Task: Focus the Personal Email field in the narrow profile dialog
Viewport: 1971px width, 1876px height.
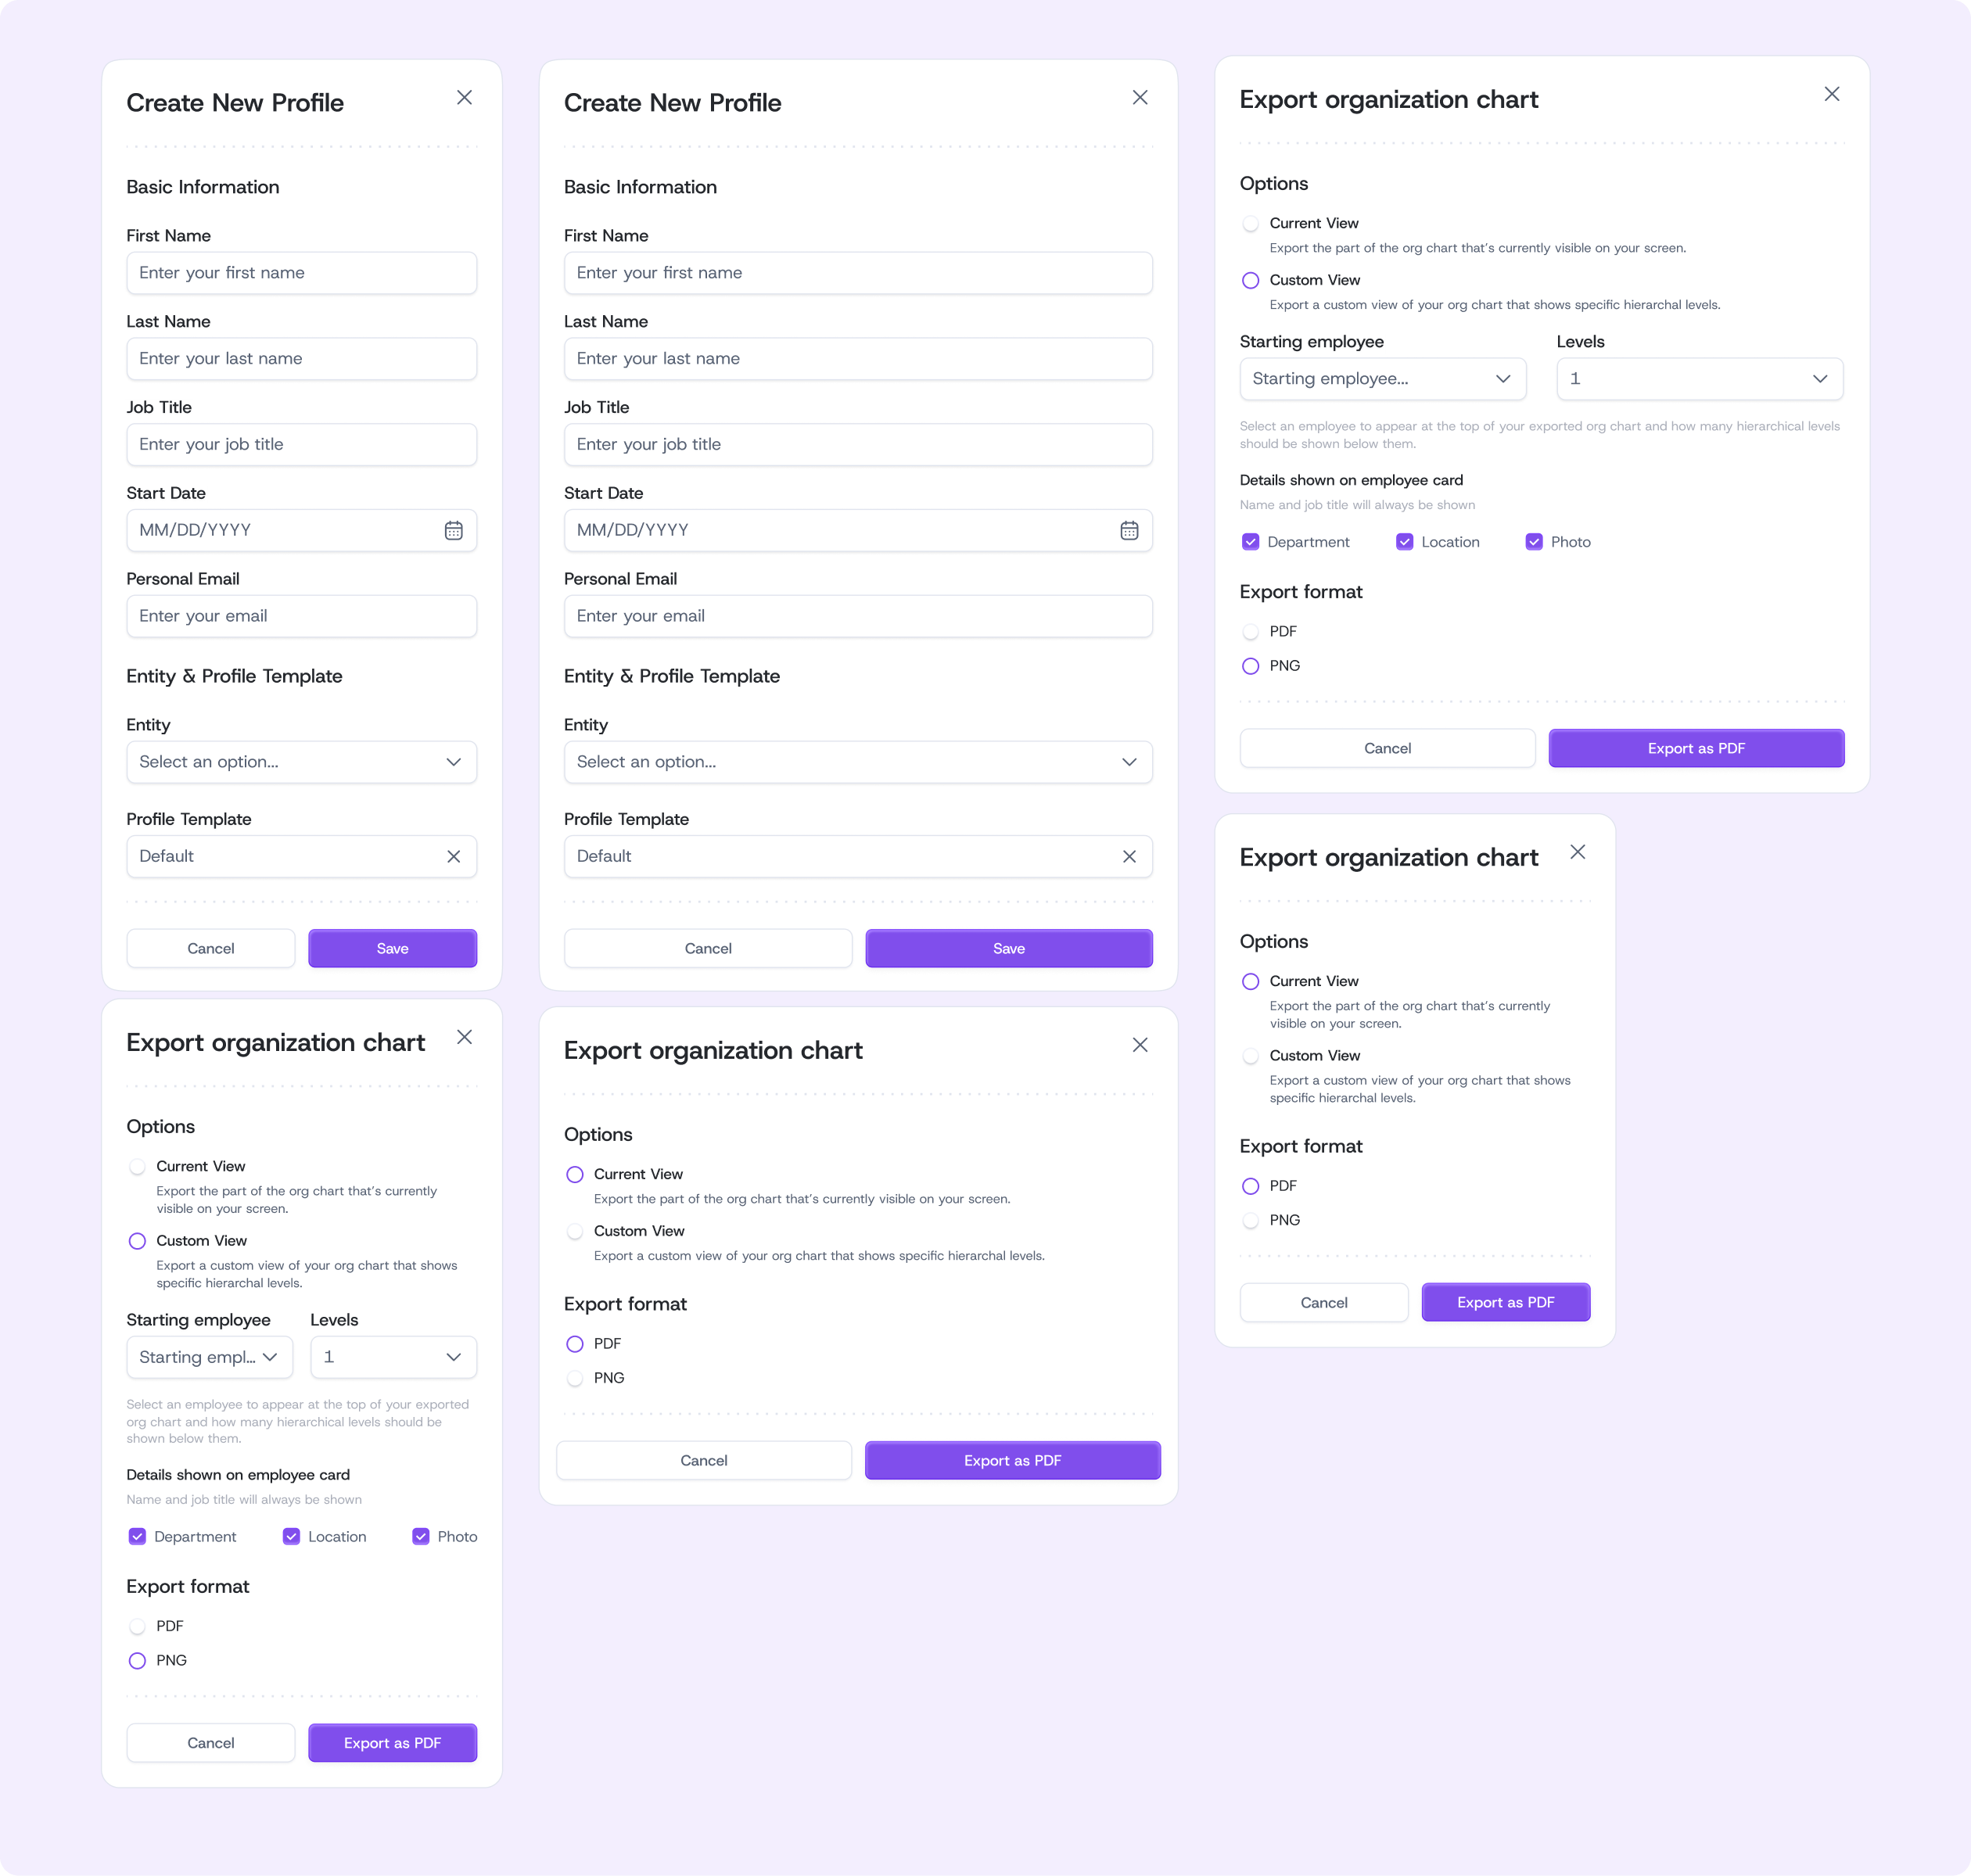Action: [x=301, y=616]
